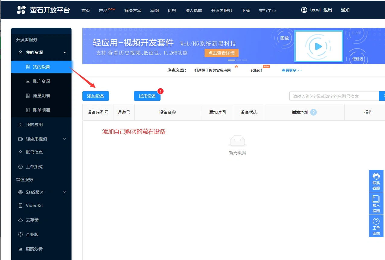
Task: Select the first banner carousel indicator
Action: click(231, 60)
